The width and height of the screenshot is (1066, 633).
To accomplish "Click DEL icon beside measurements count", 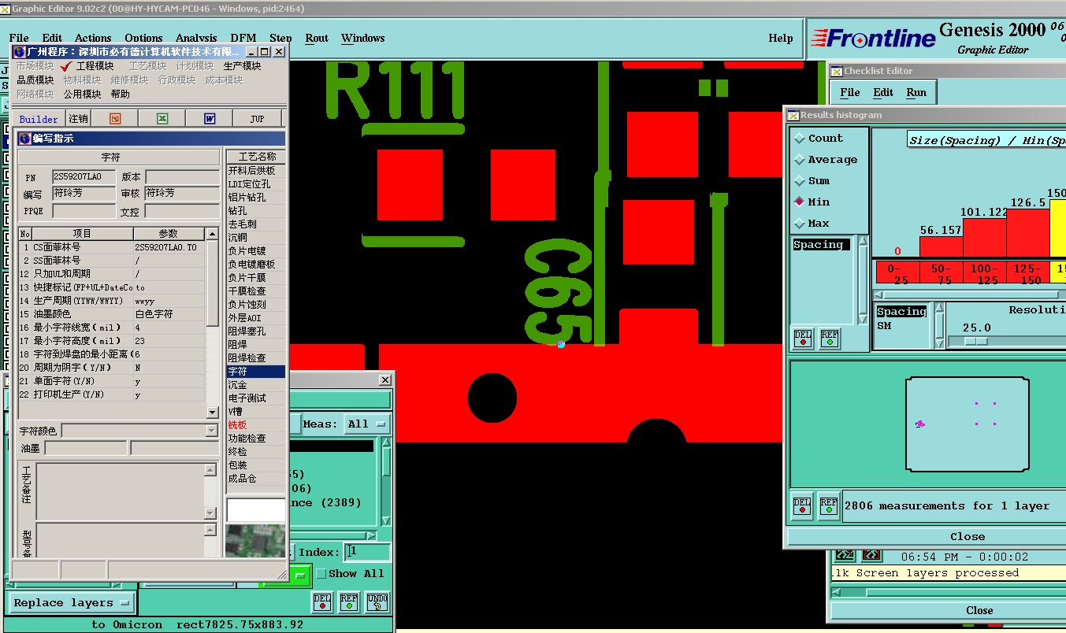I will pos(803,505).
